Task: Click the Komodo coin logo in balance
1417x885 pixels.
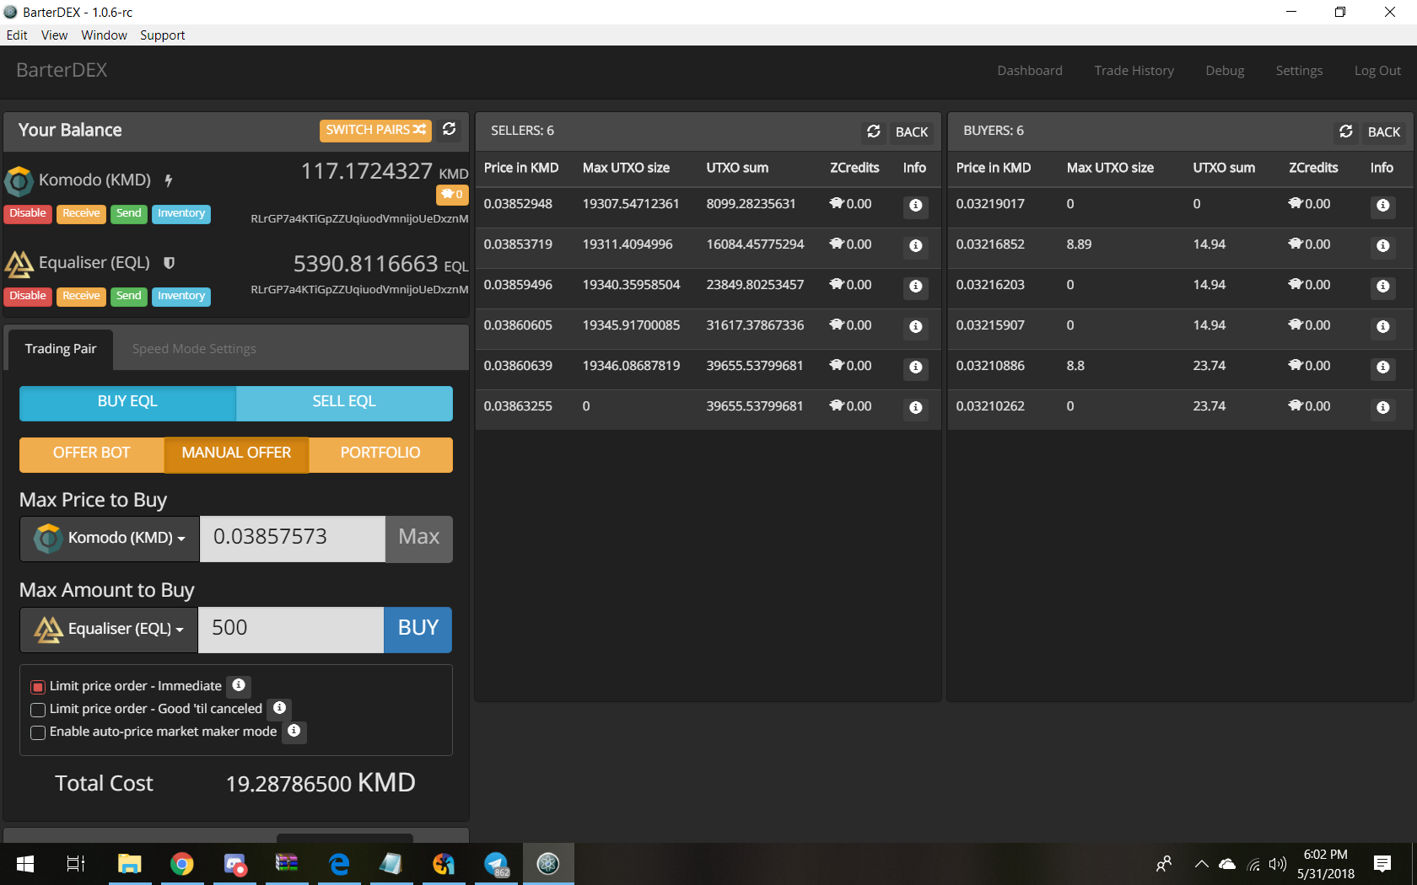Action: click(x=19, y=180)
